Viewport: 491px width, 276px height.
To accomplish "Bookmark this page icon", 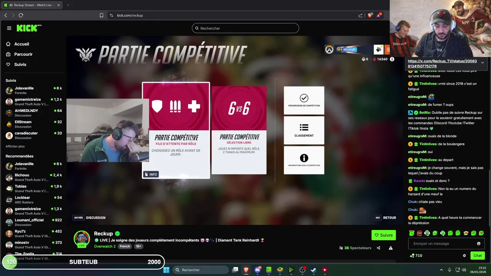I will (101, 15).
